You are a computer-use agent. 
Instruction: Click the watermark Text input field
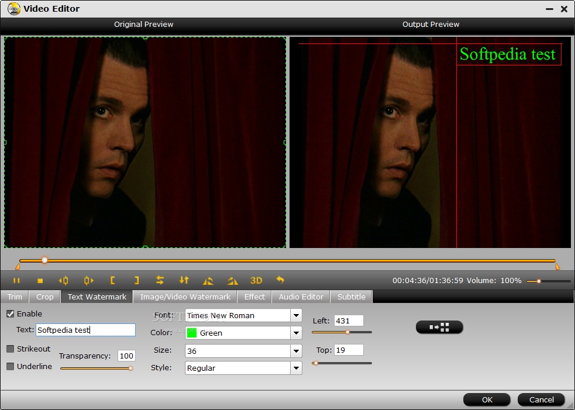coord(86,330)
